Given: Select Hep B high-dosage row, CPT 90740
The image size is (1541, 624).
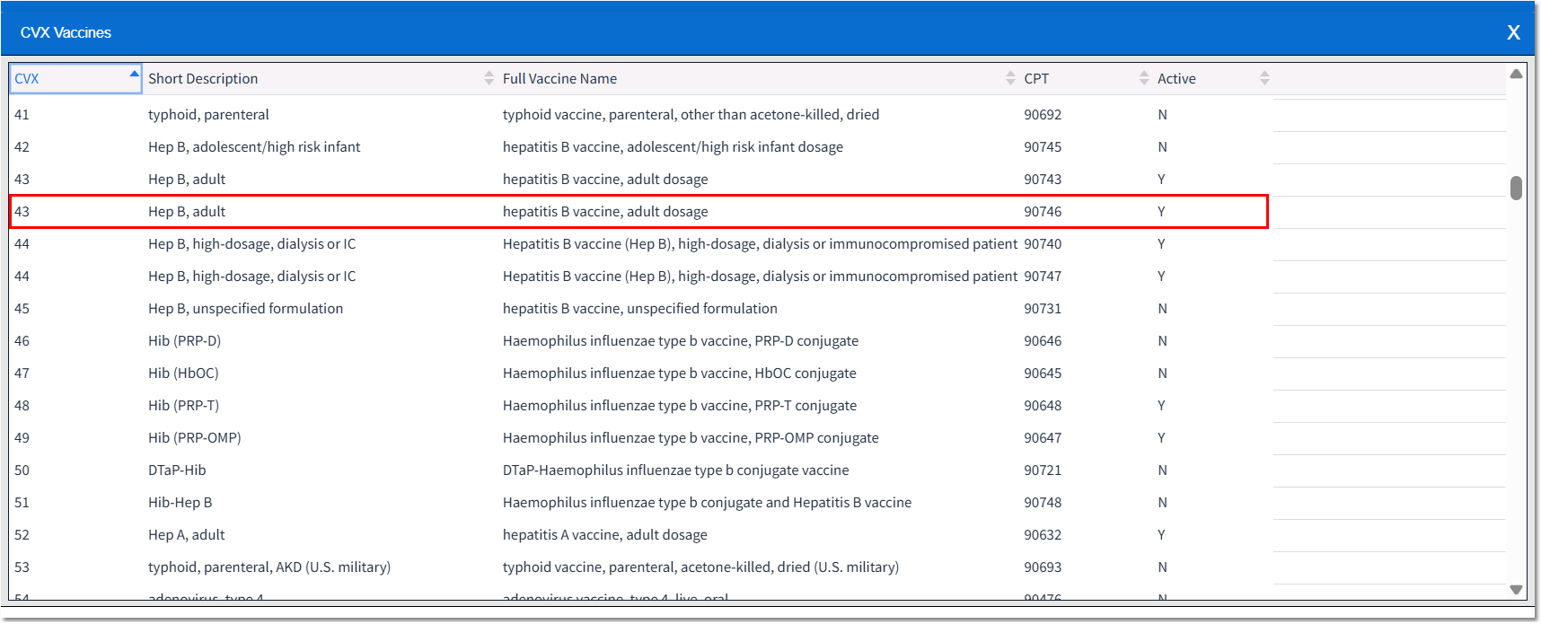Looking at the screenshot, I should coord(640,243).
